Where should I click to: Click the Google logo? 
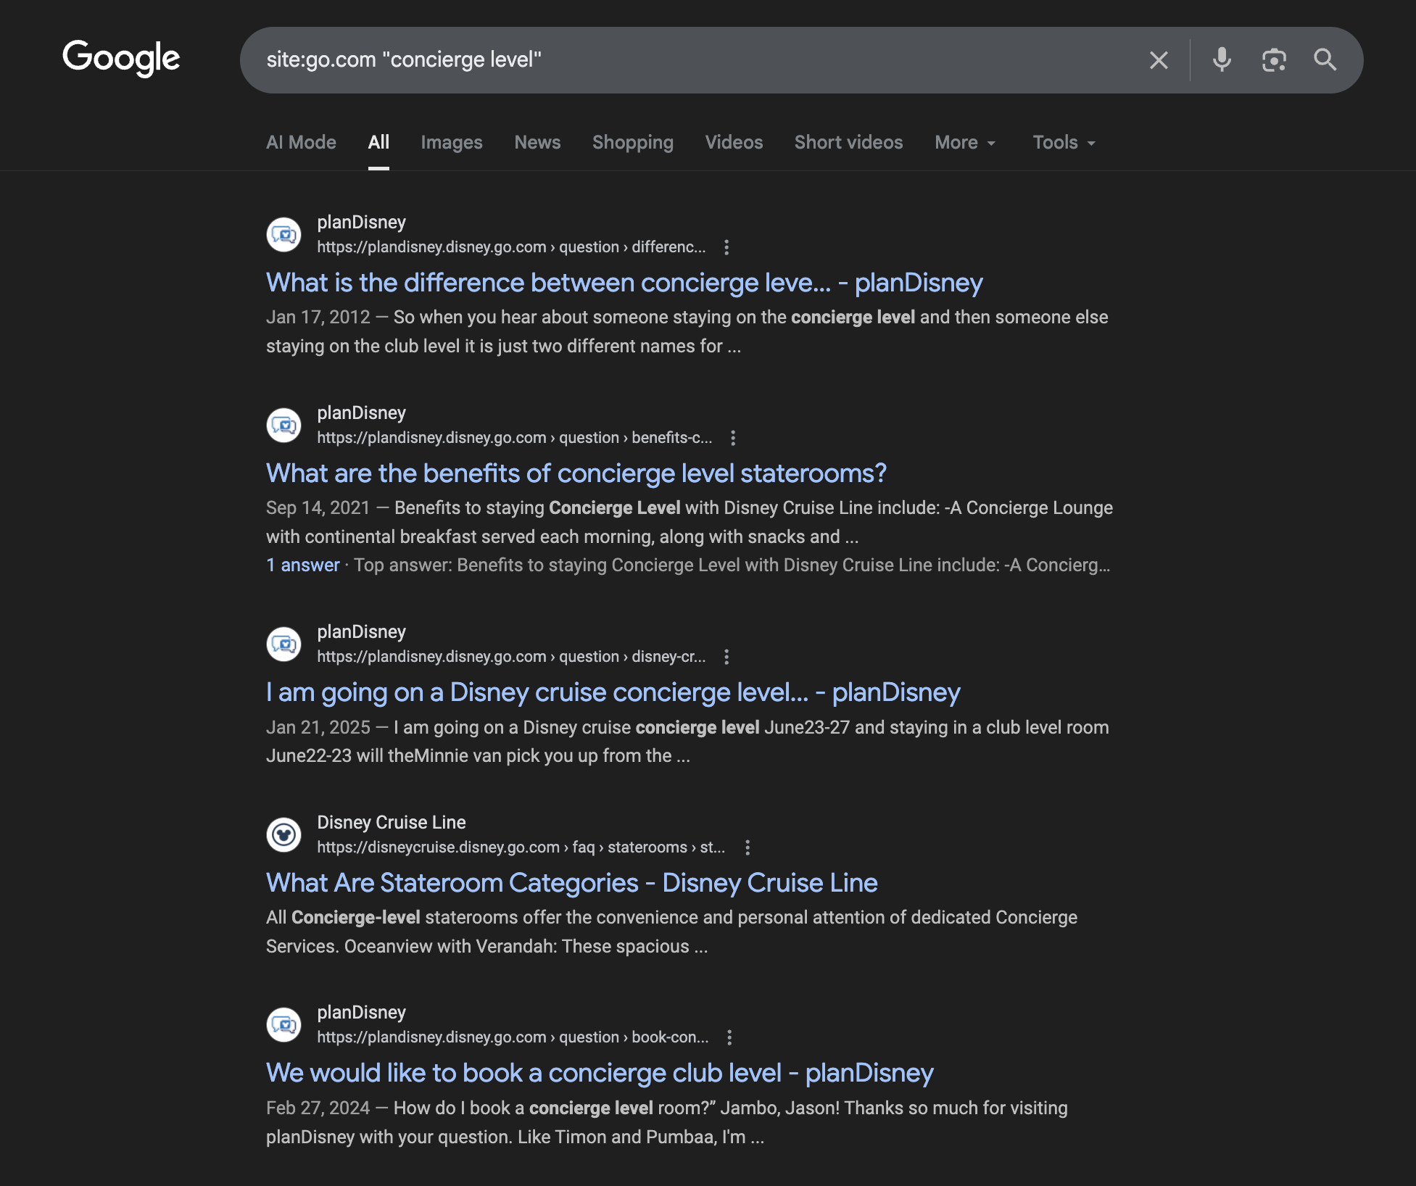tap(121, 58)
